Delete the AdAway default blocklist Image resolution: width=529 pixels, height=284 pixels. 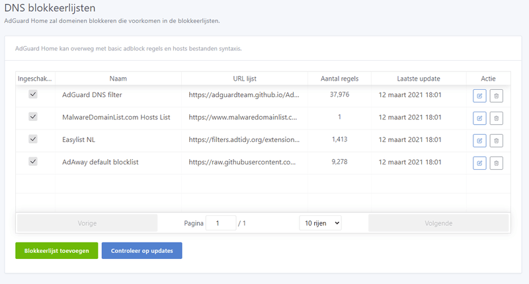497,162
